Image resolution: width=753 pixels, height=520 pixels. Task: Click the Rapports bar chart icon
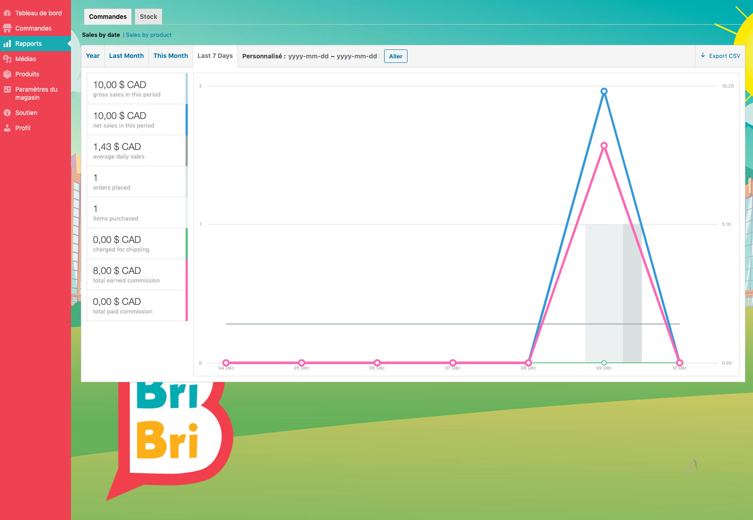[7, 44]
